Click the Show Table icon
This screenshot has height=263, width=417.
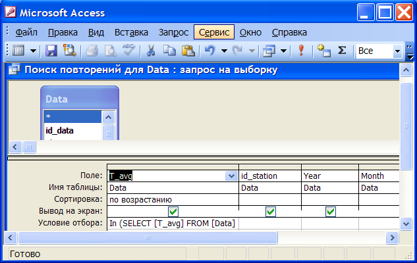[x=324, y=51]
